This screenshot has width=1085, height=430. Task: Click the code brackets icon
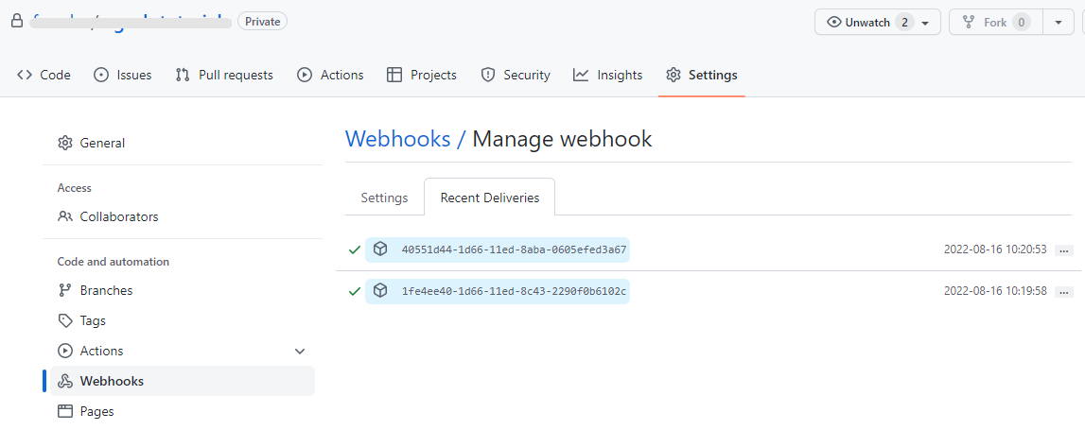pyautogui.click(x=25, y=75)
